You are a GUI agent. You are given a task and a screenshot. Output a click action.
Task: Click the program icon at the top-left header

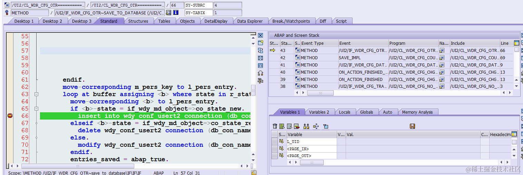point(7,5)
